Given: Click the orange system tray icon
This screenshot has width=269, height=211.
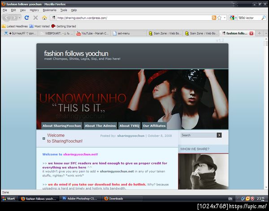Looking at the screenshot, I should click(x=247, y=198).
